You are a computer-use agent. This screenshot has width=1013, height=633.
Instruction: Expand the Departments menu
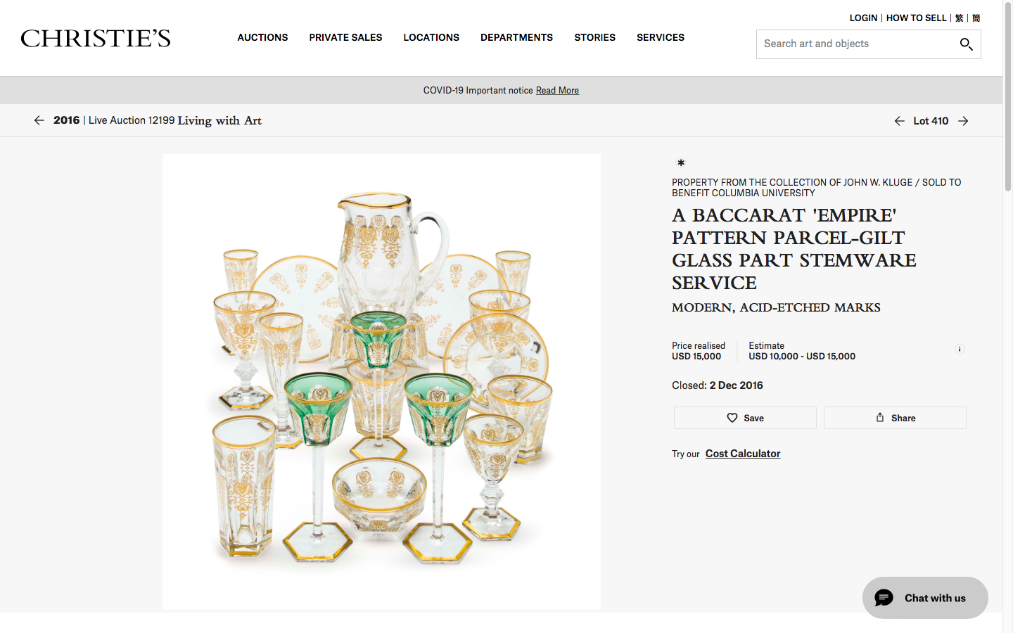tap(516, 37)
